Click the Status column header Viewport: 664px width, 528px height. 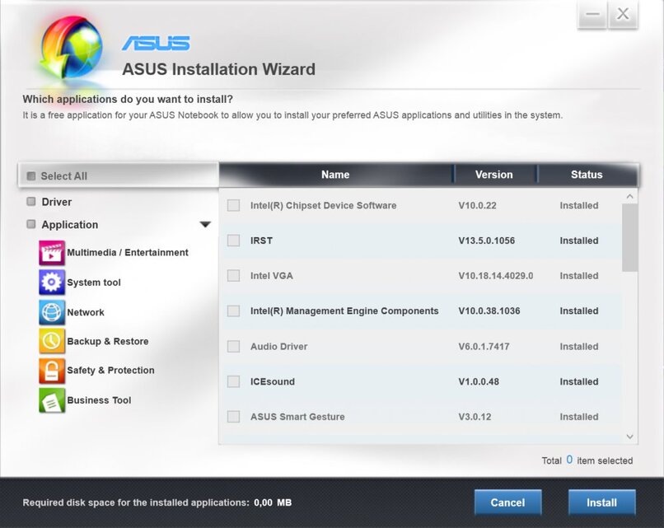(x=587, y=175)
